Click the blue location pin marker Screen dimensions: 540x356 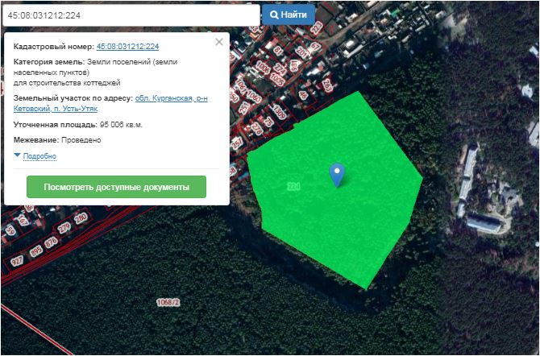click(x=338, y=173)
